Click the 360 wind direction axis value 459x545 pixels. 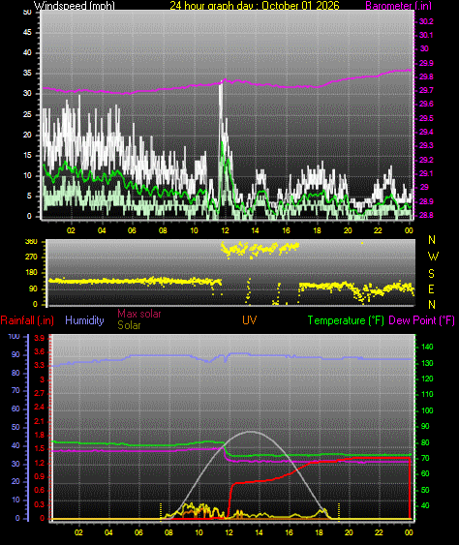tap(31, 242)
